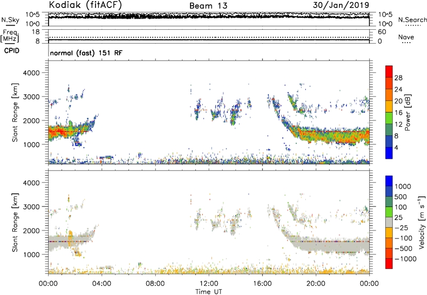Click the 4000 tick label of velocity panel
The width and height of the screenshot is (427, 295).
click(31, 183)
